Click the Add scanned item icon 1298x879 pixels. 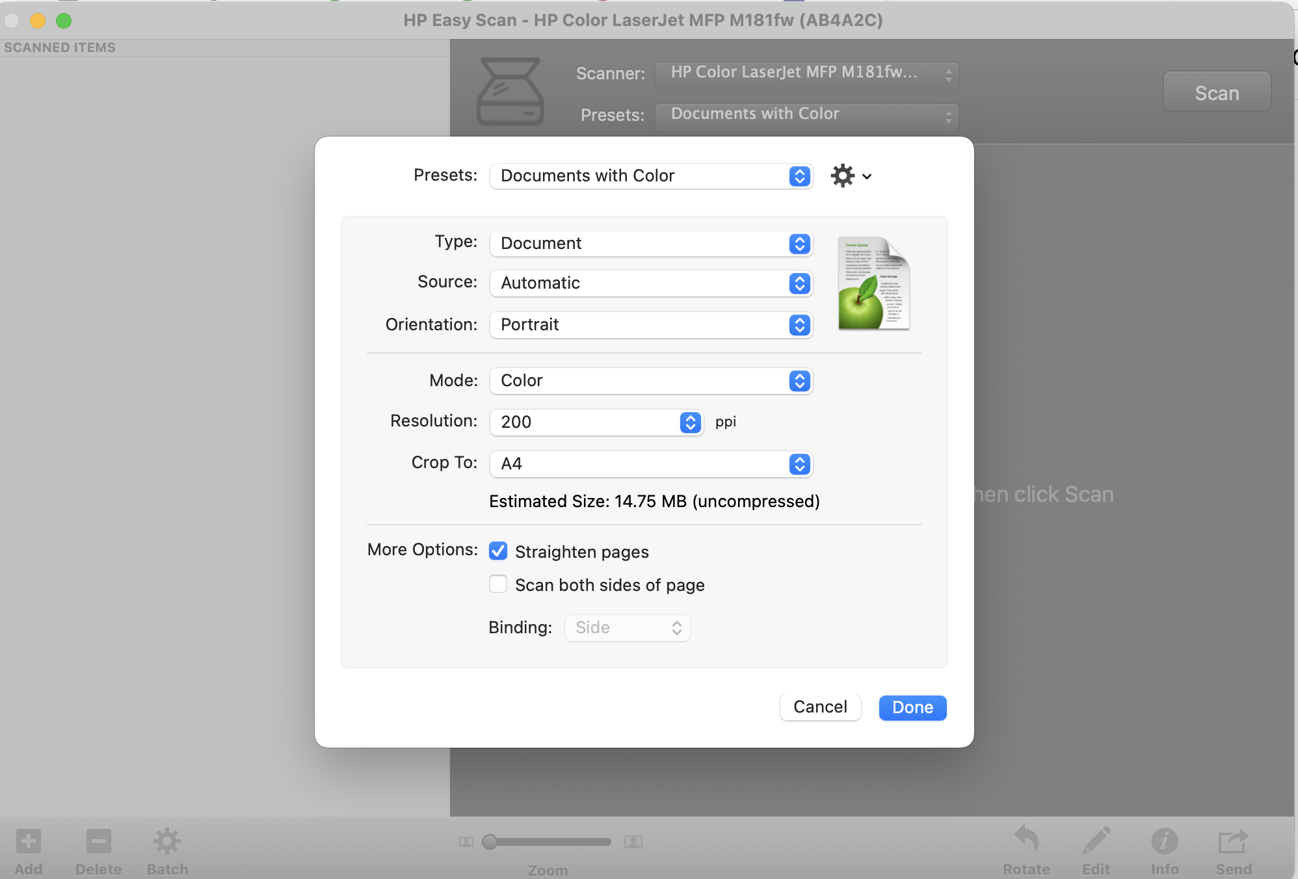(x=29, y=842)
